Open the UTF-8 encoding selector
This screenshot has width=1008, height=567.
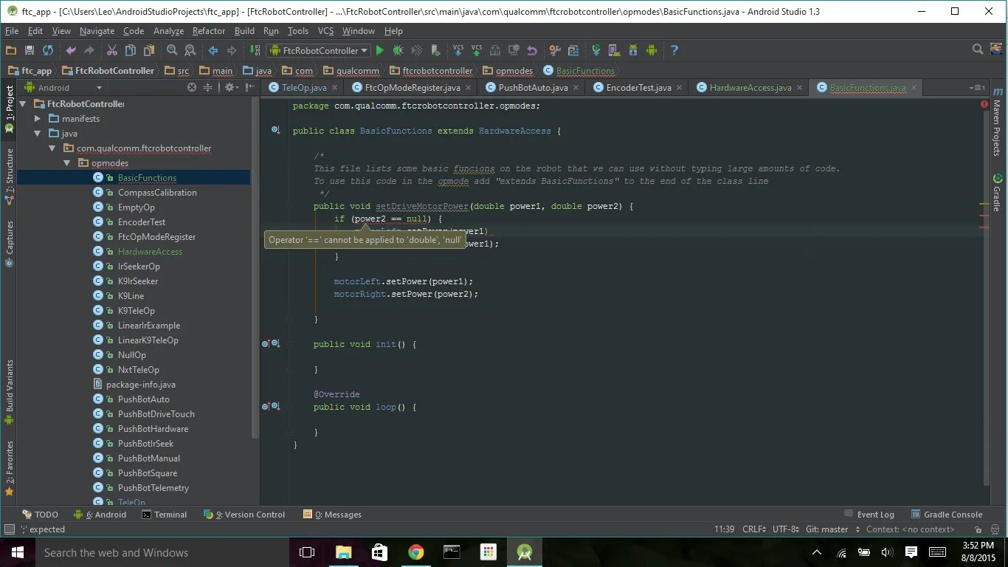click(786, 529)
